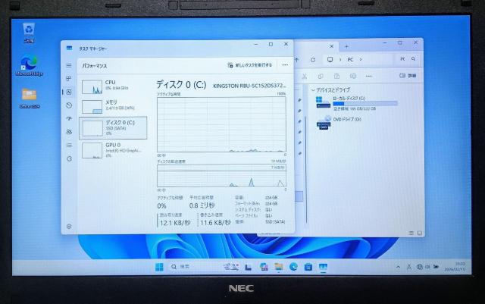Collapse デバイスとドライブ group
Screen dimensions: 485x304
pyautogui.click(x=313, y=90)
